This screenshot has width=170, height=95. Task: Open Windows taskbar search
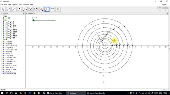(7, 93)
